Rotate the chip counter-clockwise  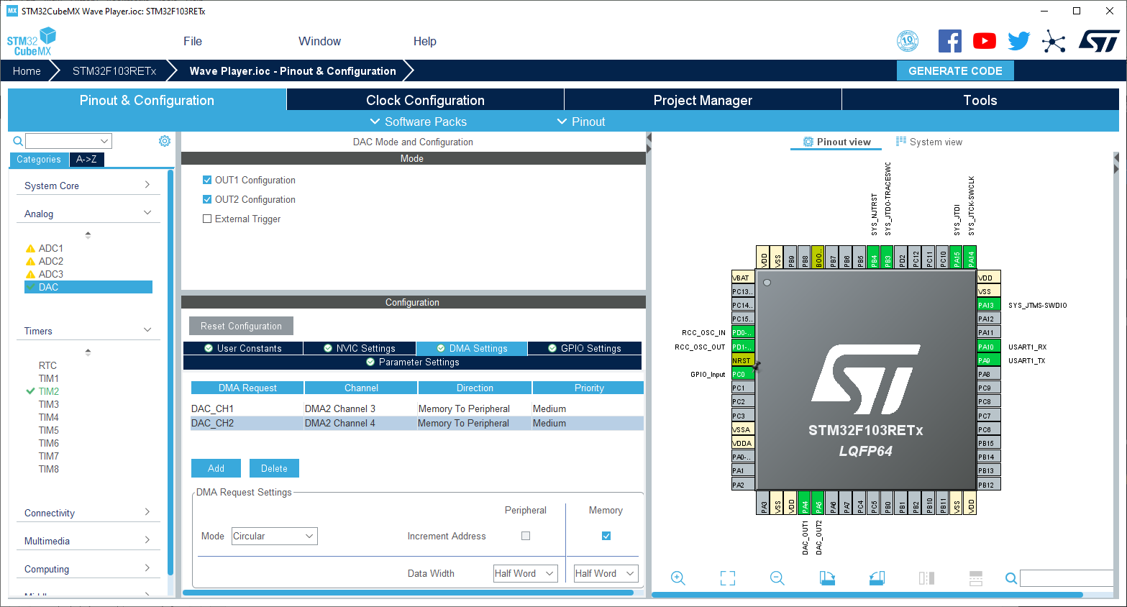pyautogui.click(x=877, y=578)
